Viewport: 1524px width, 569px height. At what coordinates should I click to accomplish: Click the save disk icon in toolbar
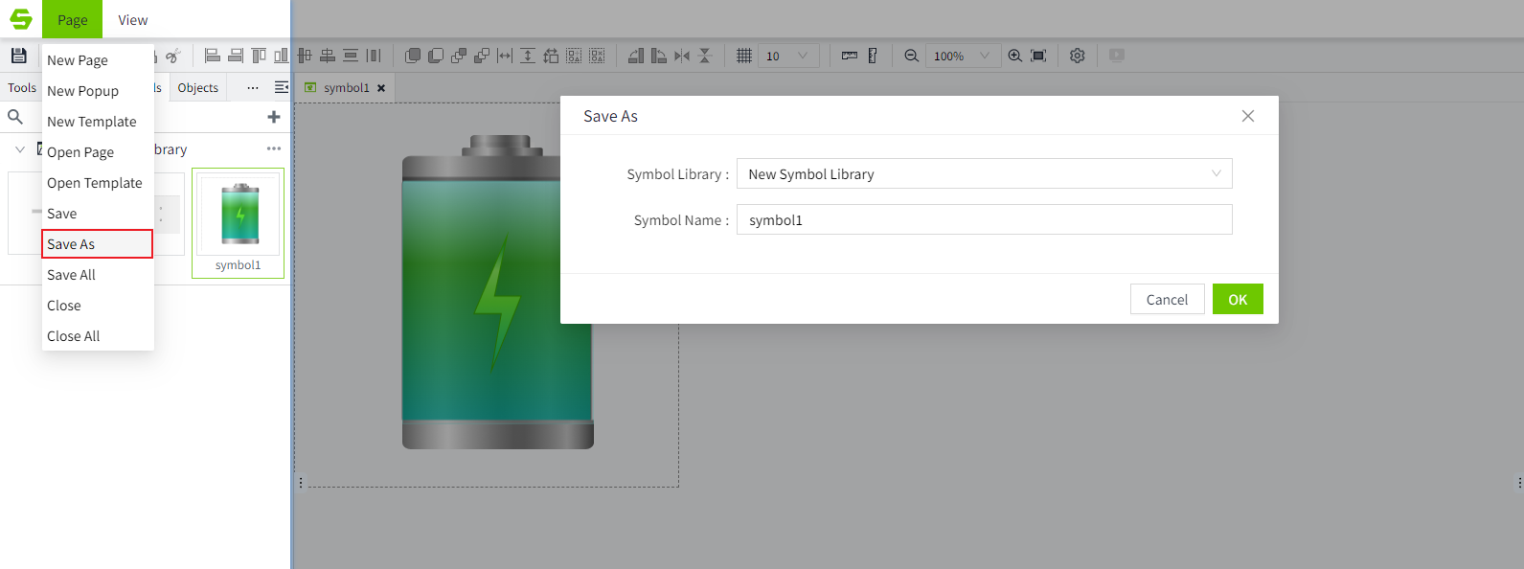coord(18,56)
